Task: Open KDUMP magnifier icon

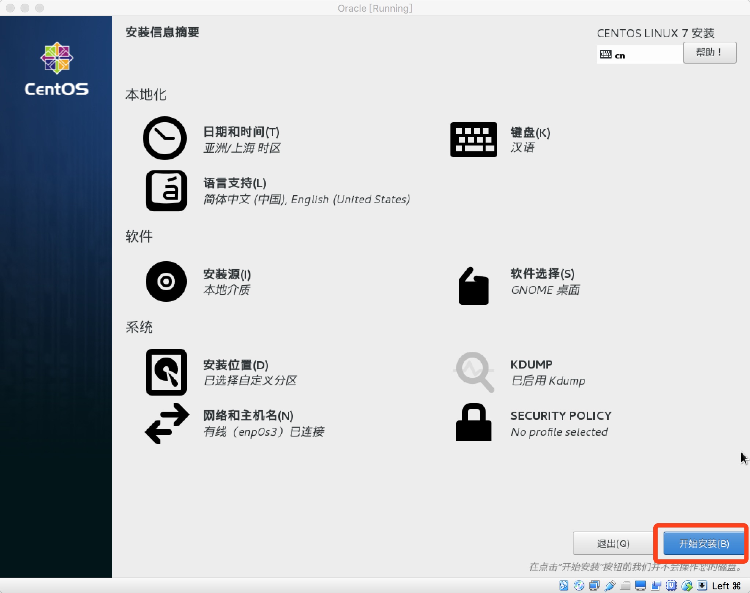Action: (x=474, y=372)
